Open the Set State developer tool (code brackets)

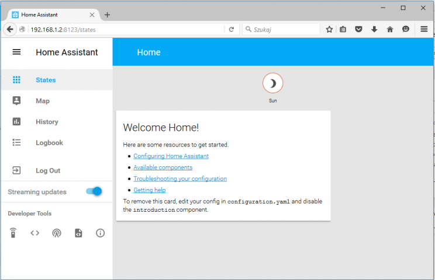click(x=35, y=233)
